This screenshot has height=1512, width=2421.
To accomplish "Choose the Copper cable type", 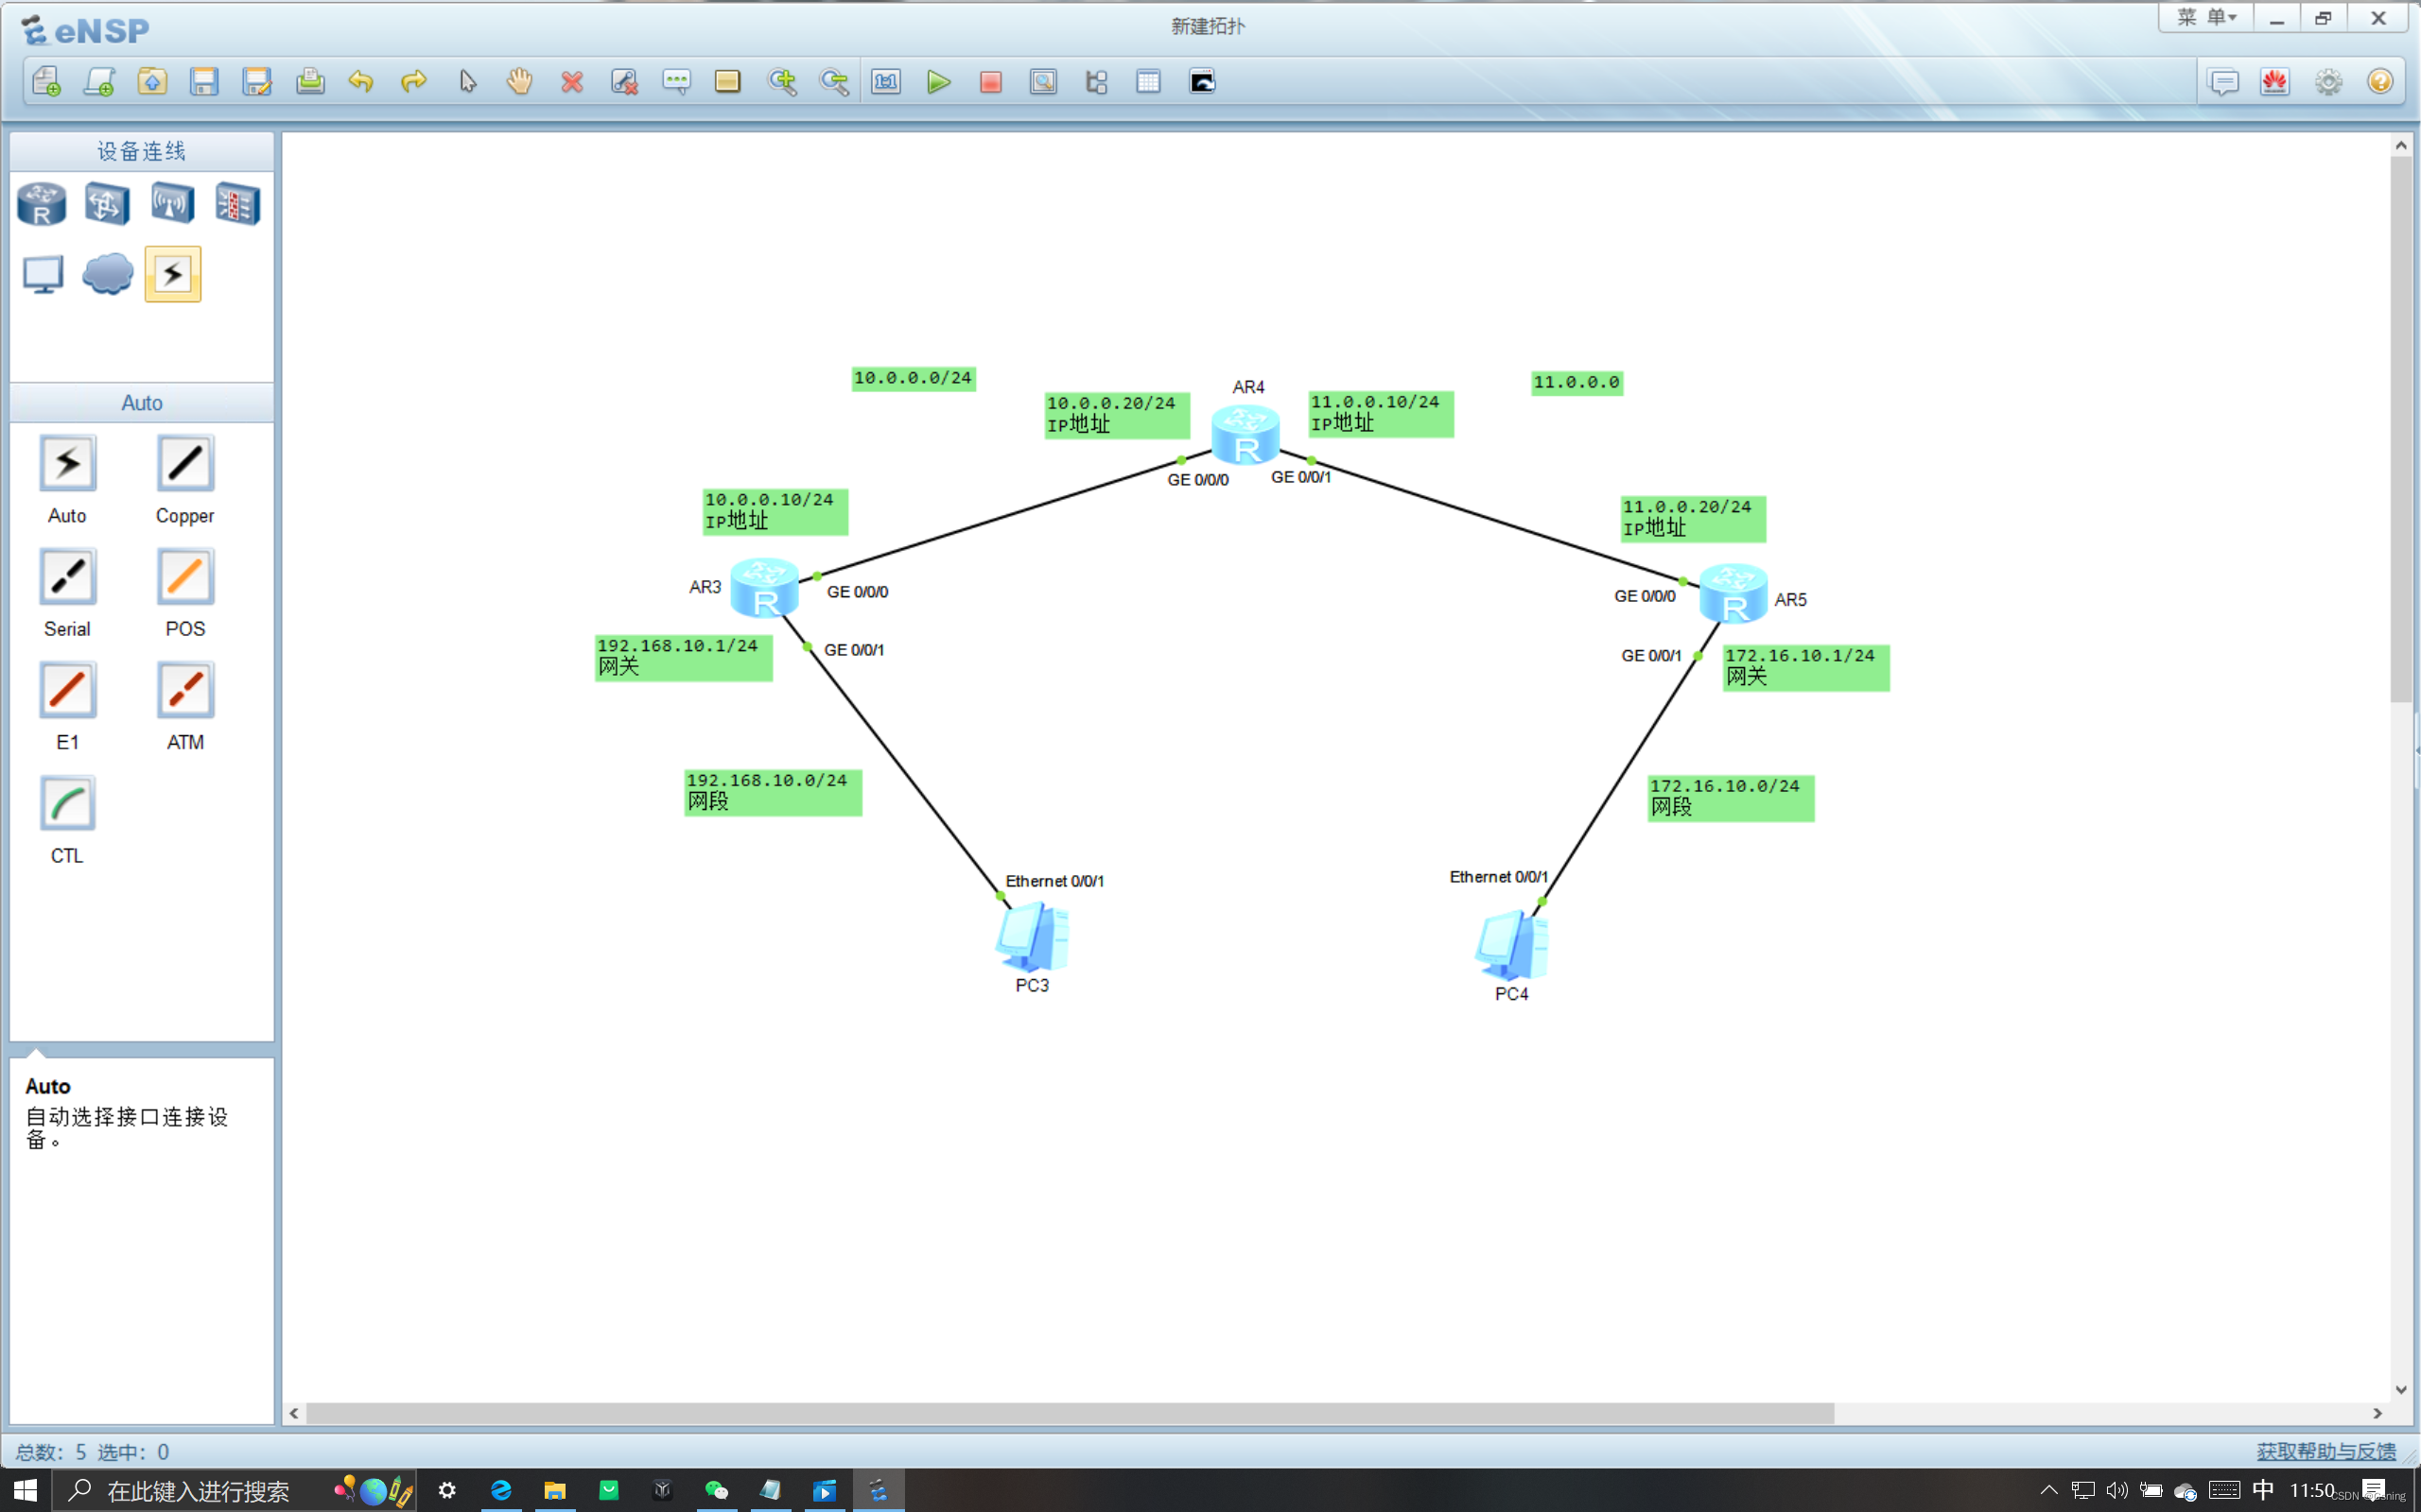I will pyautogui.click(x=185, y=463).
